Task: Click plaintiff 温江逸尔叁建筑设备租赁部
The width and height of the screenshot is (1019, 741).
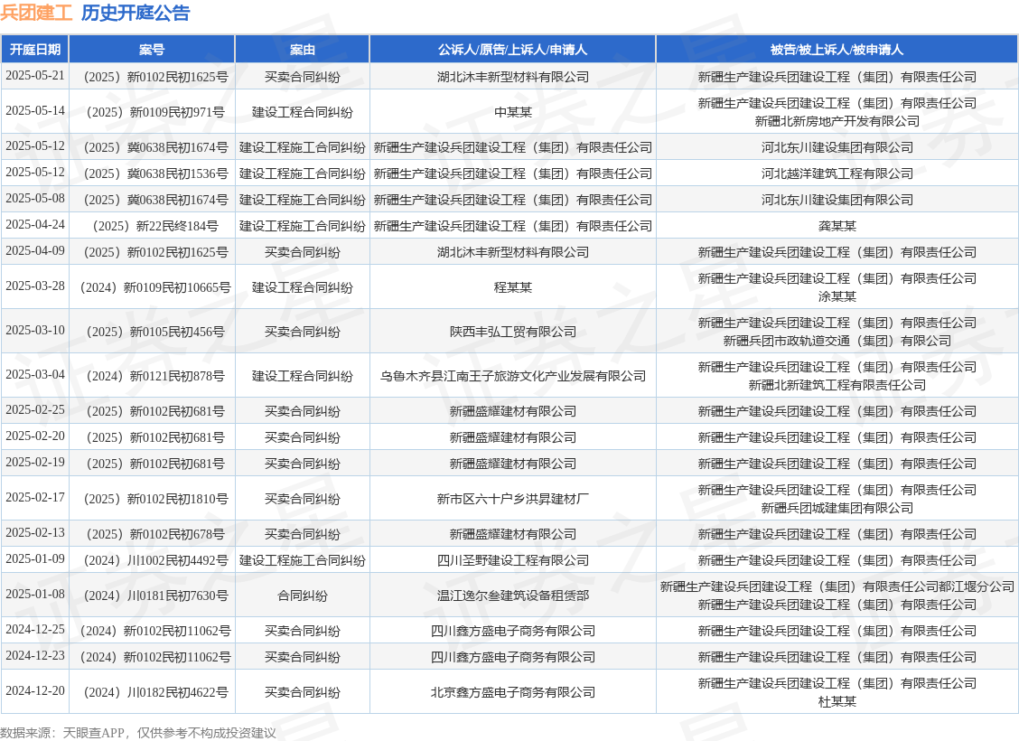Action: pos(513,596)
